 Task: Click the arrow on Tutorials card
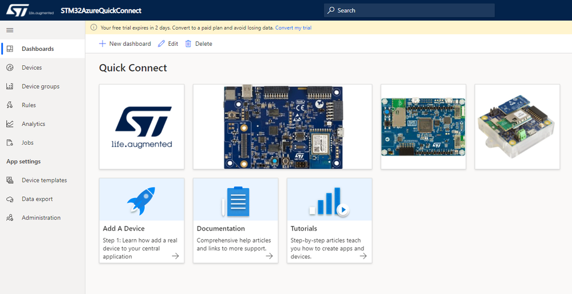[x=364, y=256]
